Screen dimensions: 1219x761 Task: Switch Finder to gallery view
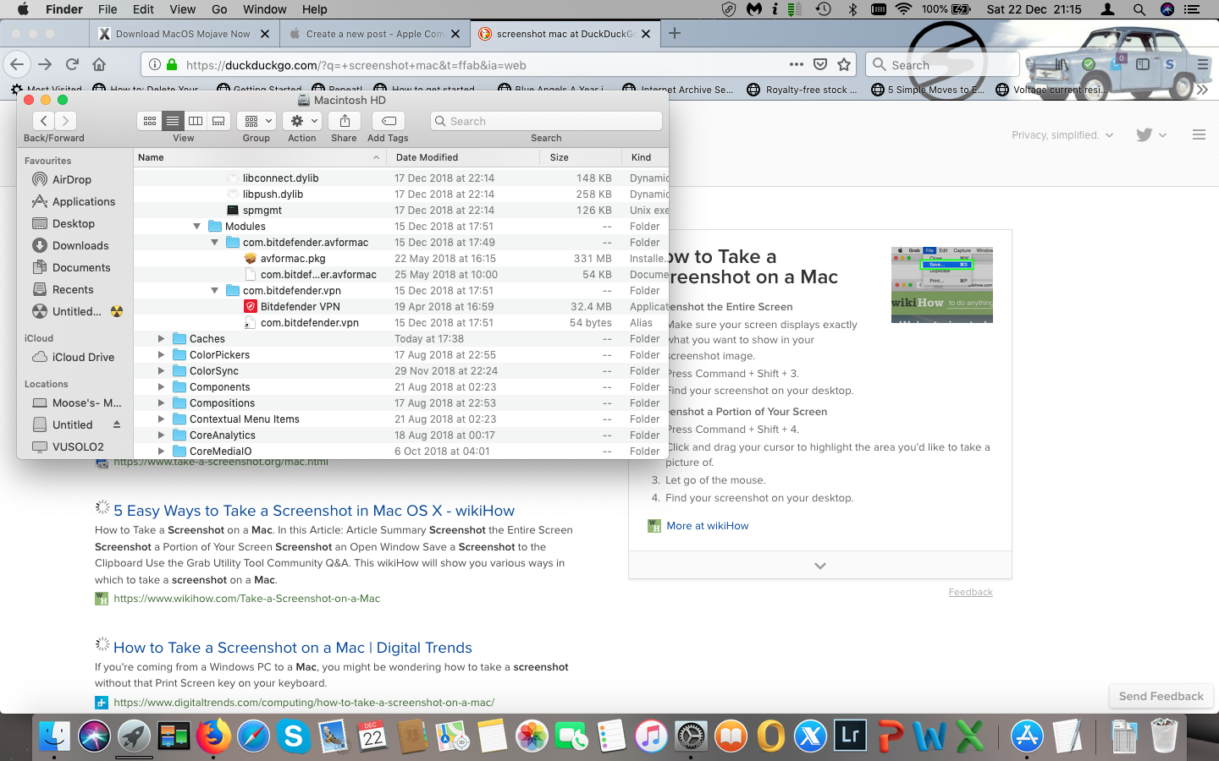(x=218, y=121)
